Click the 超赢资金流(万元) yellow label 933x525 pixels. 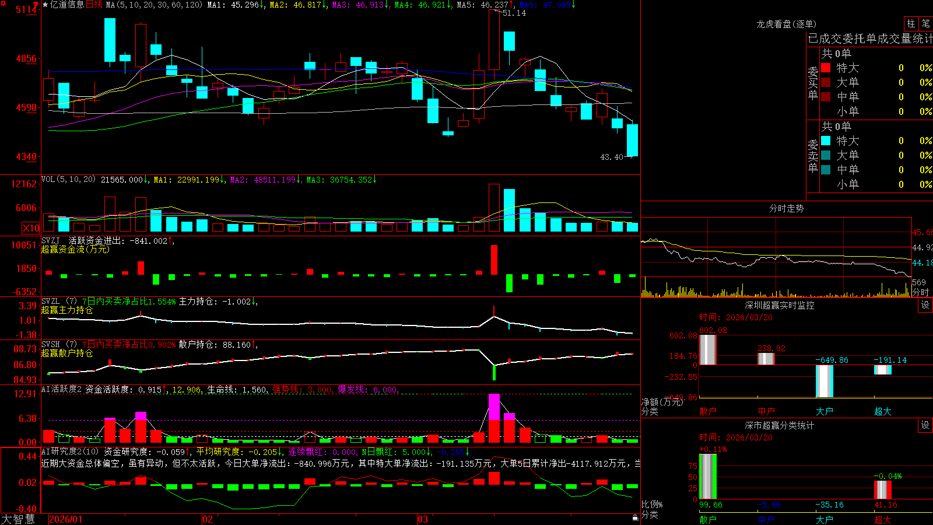[75, 249]
